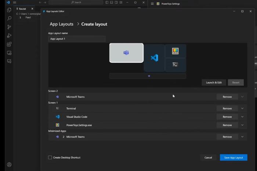257x171 pixels.
Task: Expand the minimized Microsoft Teams row
Action: (242, 137)
